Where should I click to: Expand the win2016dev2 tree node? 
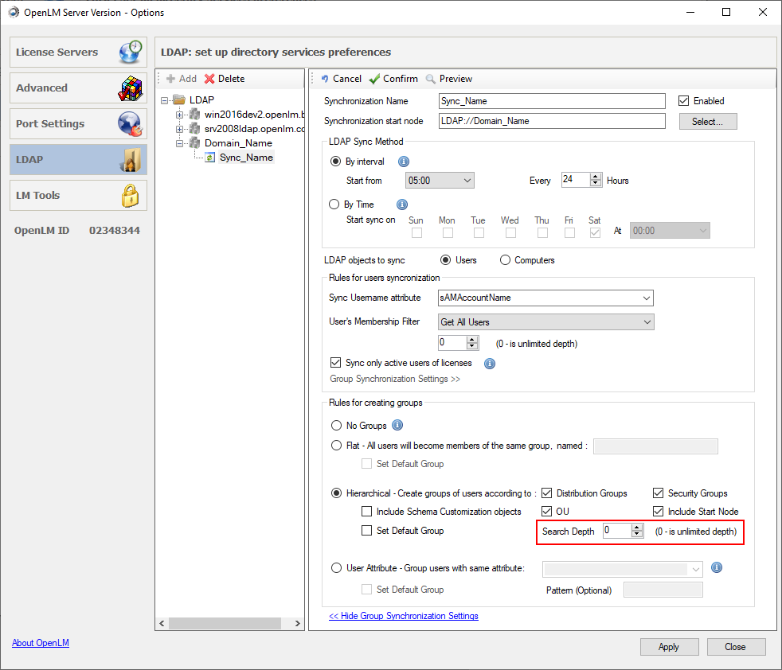(181, 115)
